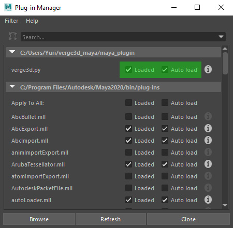Enable Auto load for animImportExport.mll
233x228 pixels.
[x=165, y=153]
